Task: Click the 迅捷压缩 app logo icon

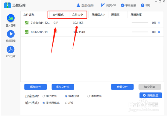Action: pyautogui.click(x=7, y=5)
